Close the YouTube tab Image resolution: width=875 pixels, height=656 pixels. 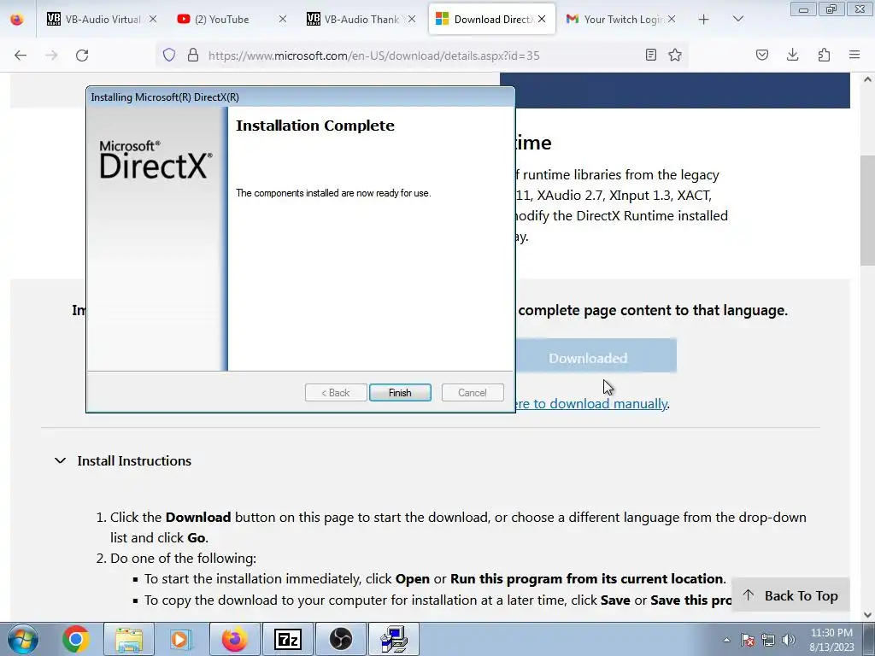tap(282, 19)
